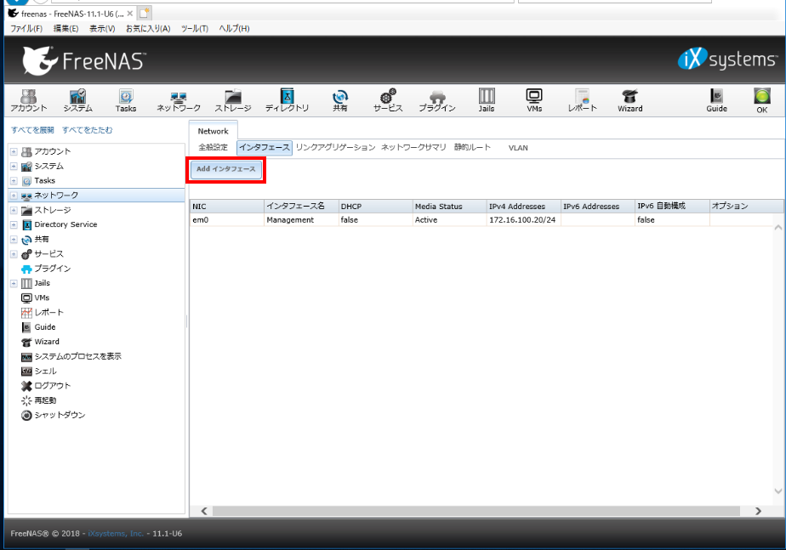Open システムのプロセスを表示 in the sidebar

[77, 356]
